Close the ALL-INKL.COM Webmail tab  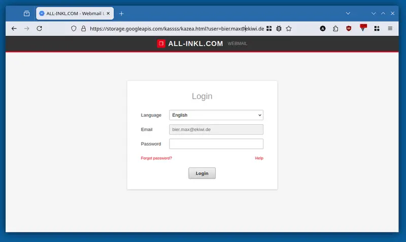108,14
